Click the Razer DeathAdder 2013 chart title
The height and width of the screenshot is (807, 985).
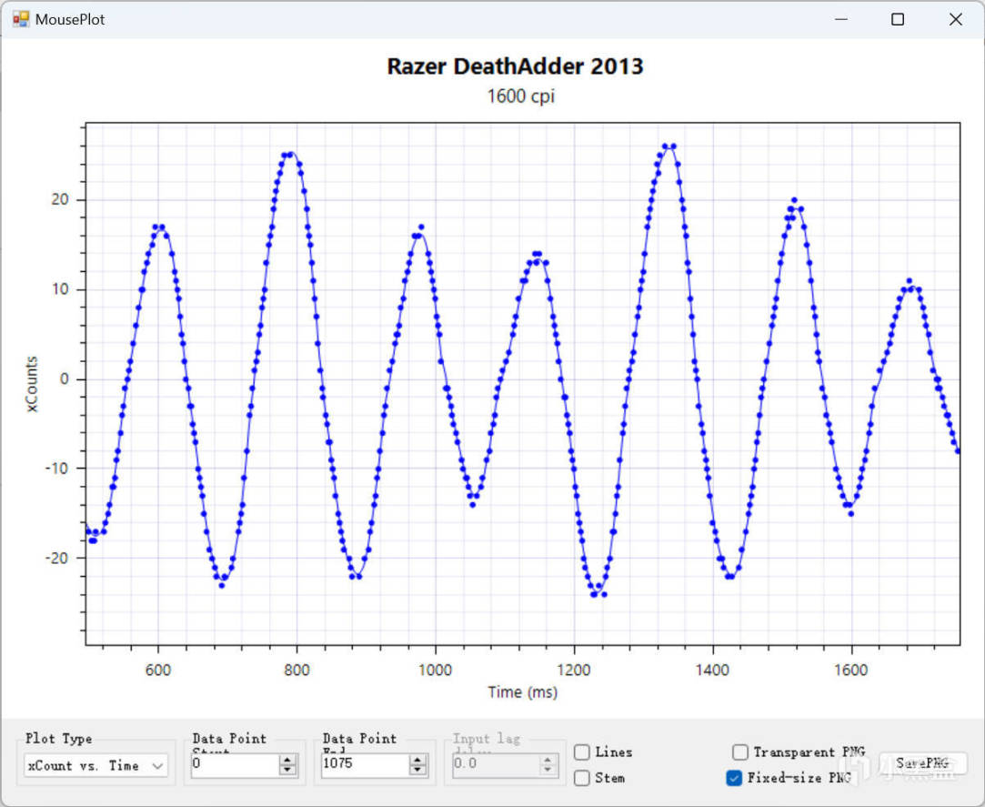(515, 66)
